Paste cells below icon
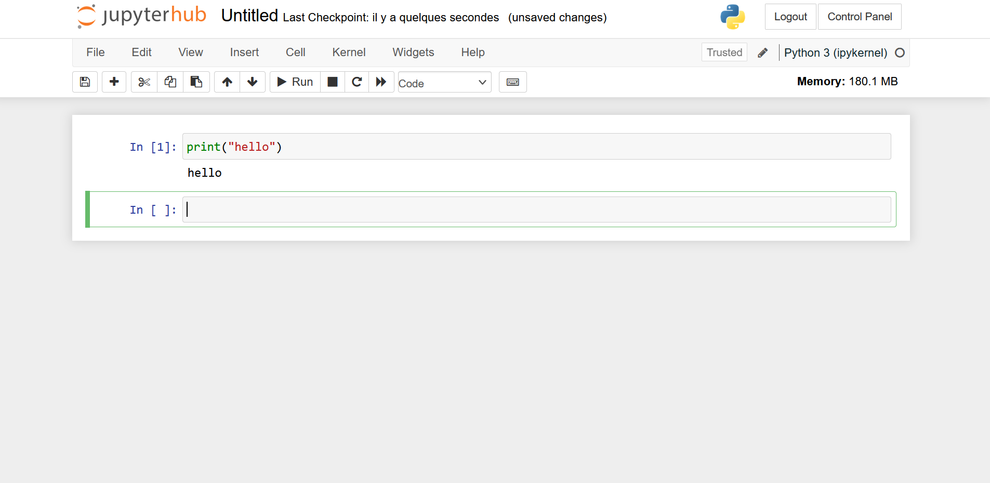 [196, 82]
